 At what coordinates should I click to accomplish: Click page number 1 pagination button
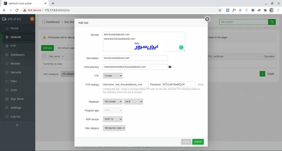tap(262, 74)
